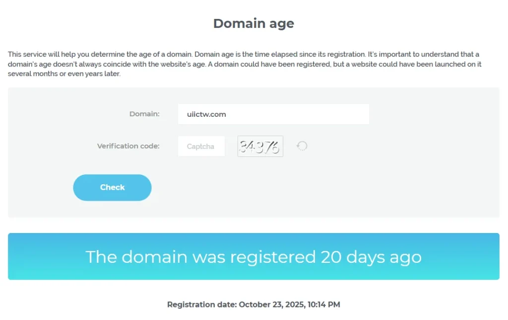Click the "Domain:" field label
The width and height of the screenshot is (508, 320).
tap(144, 114)
